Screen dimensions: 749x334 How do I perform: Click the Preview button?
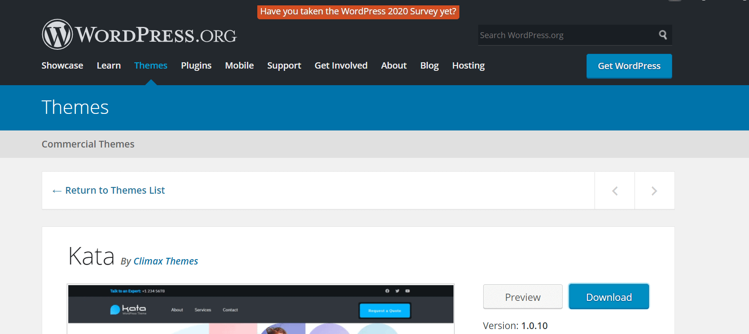tap(523, 297)
